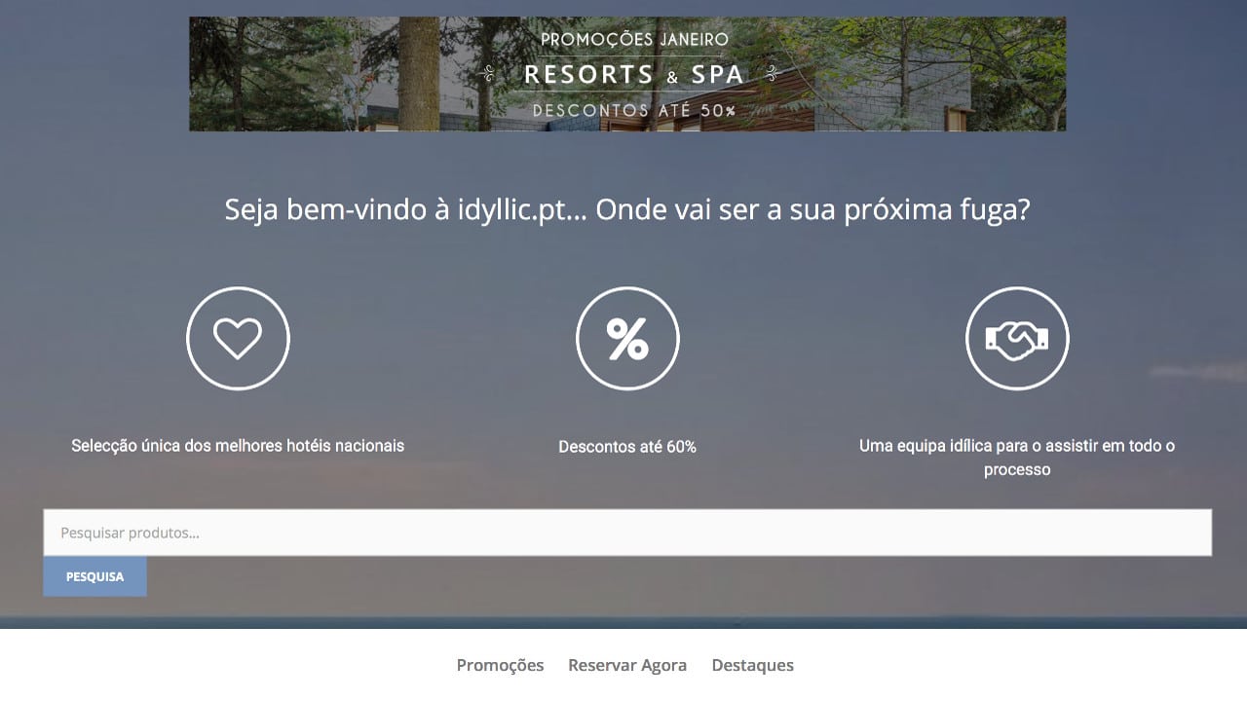Image resolution: width=1247 pixels, height=701 pixels.
Task: Click the percent discount icon
Action: (x=627, y=339)
